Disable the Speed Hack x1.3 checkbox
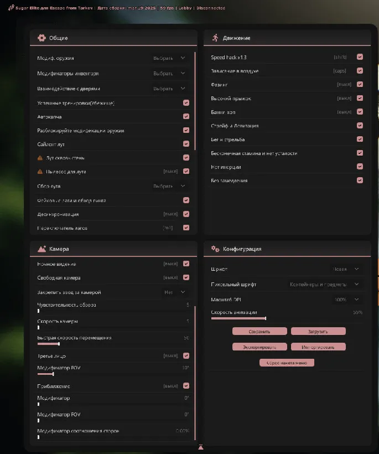The image size is (379, 454). point(360,57)
